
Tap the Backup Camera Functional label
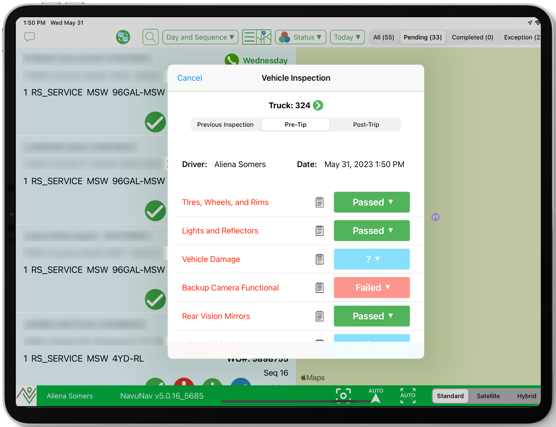[230, 287]
